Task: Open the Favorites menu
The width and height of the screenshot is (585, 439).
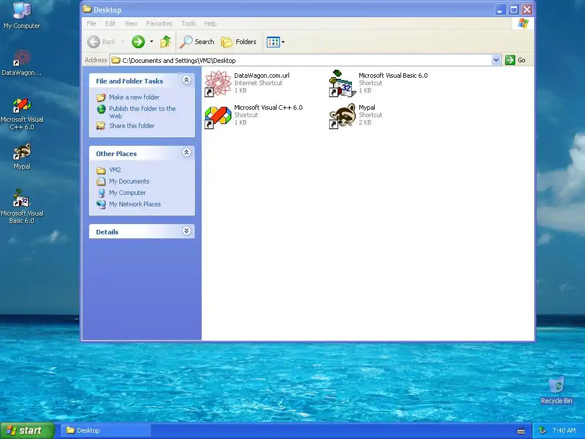Action: pos(159,23)
